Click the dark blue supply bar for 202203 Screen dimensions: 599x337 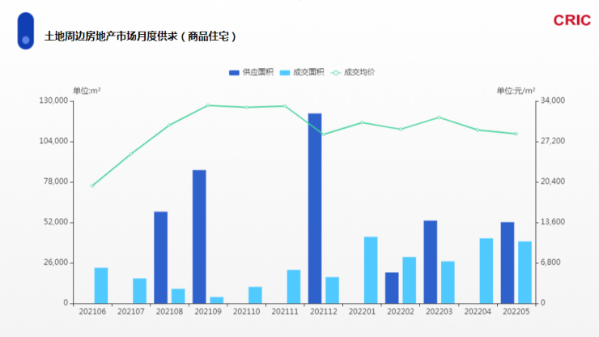430,262
